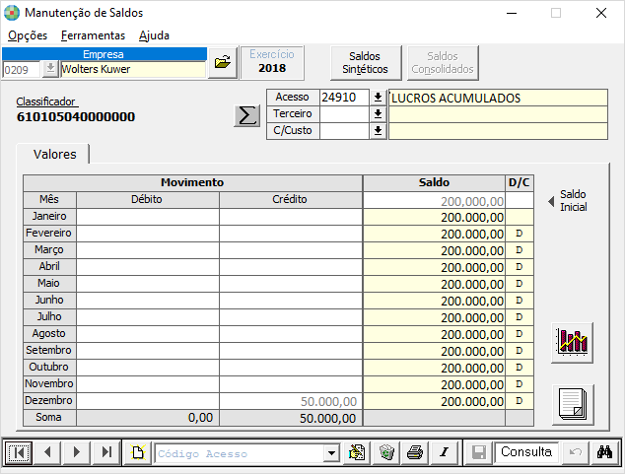Click the Março Crédito cell
The height and width of the screenshot is (474, 625).
click(x=291, y=250)
